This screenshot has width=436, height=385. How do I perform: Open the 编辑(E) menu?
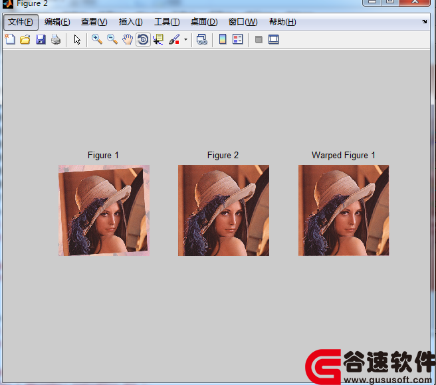(57, 22)
